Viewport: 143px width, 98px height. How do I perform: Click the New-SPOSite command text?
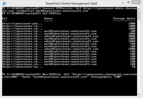(x=52, y=74)
